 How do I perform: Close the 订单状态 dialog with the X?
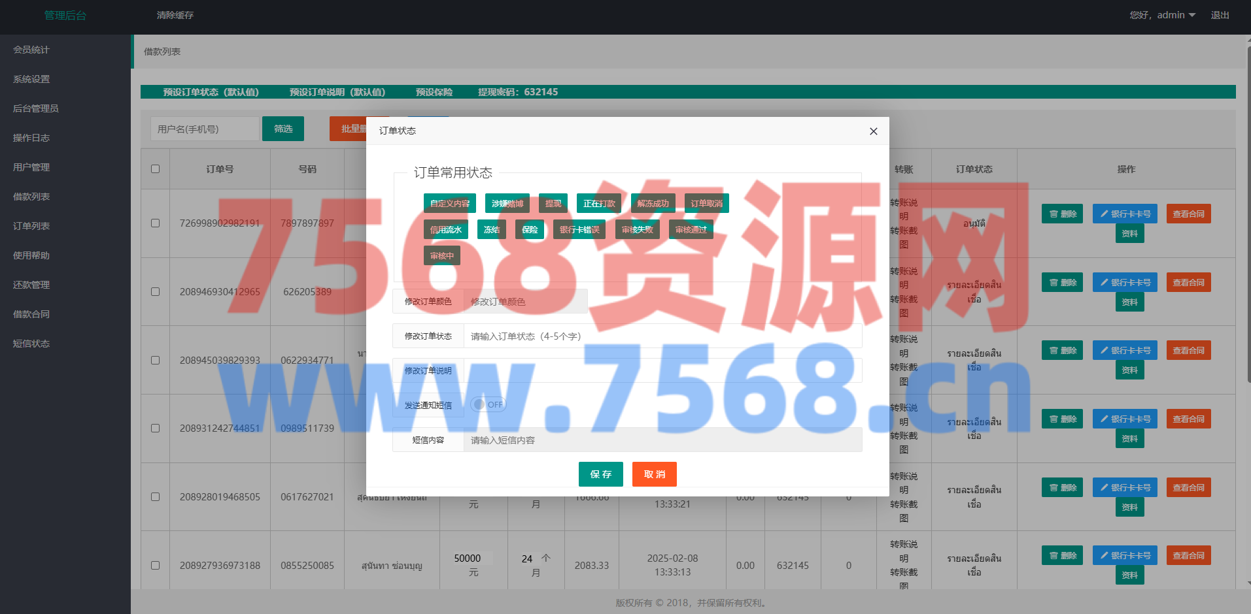[x=873, y=131]
